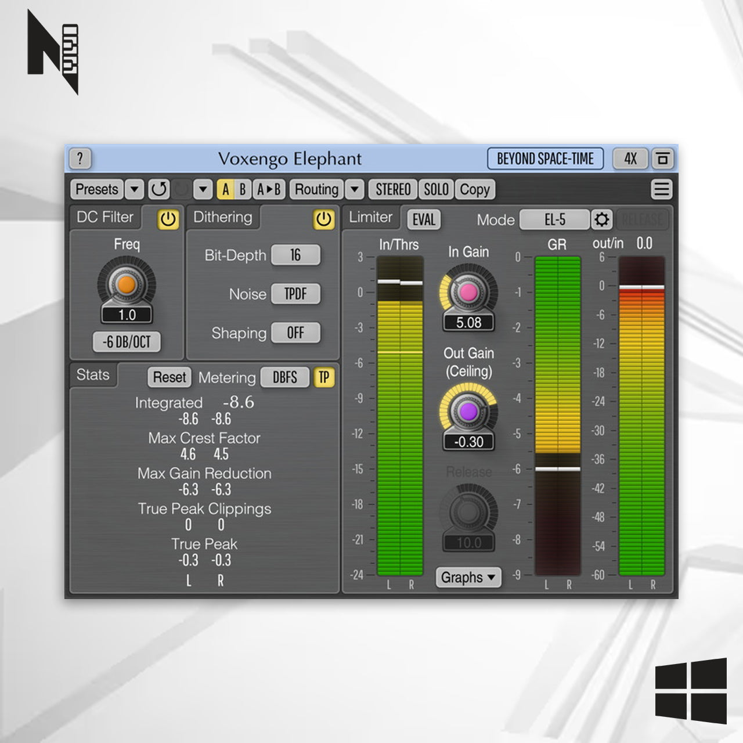This screenshot has height=743, width=743.
Task: Open the Routing dropdown arrow
Action: pos(355,189)
